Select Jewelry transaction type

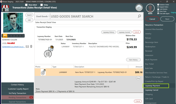(x=148, y=34)
